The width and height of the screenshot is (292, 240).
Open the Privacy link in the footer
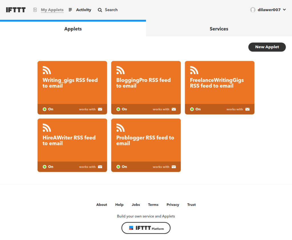[173, 205]
